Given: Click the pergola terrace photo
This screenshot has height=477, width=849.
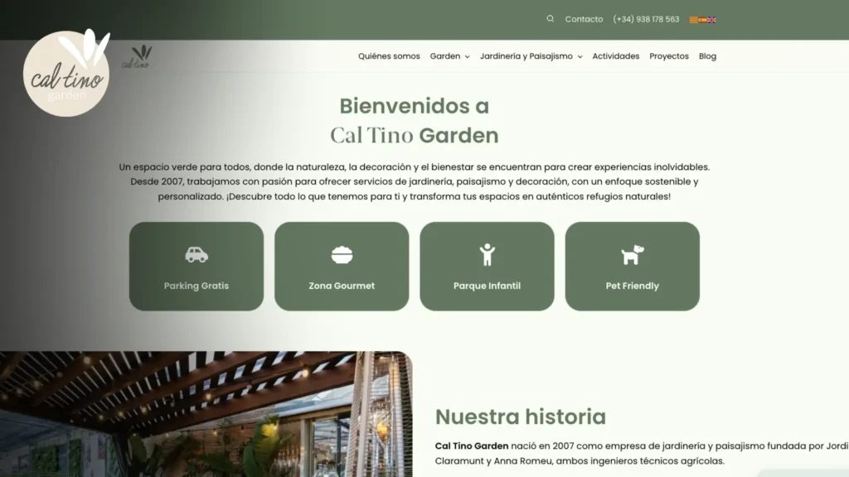Looking at the screenshot, I should 206,414.
